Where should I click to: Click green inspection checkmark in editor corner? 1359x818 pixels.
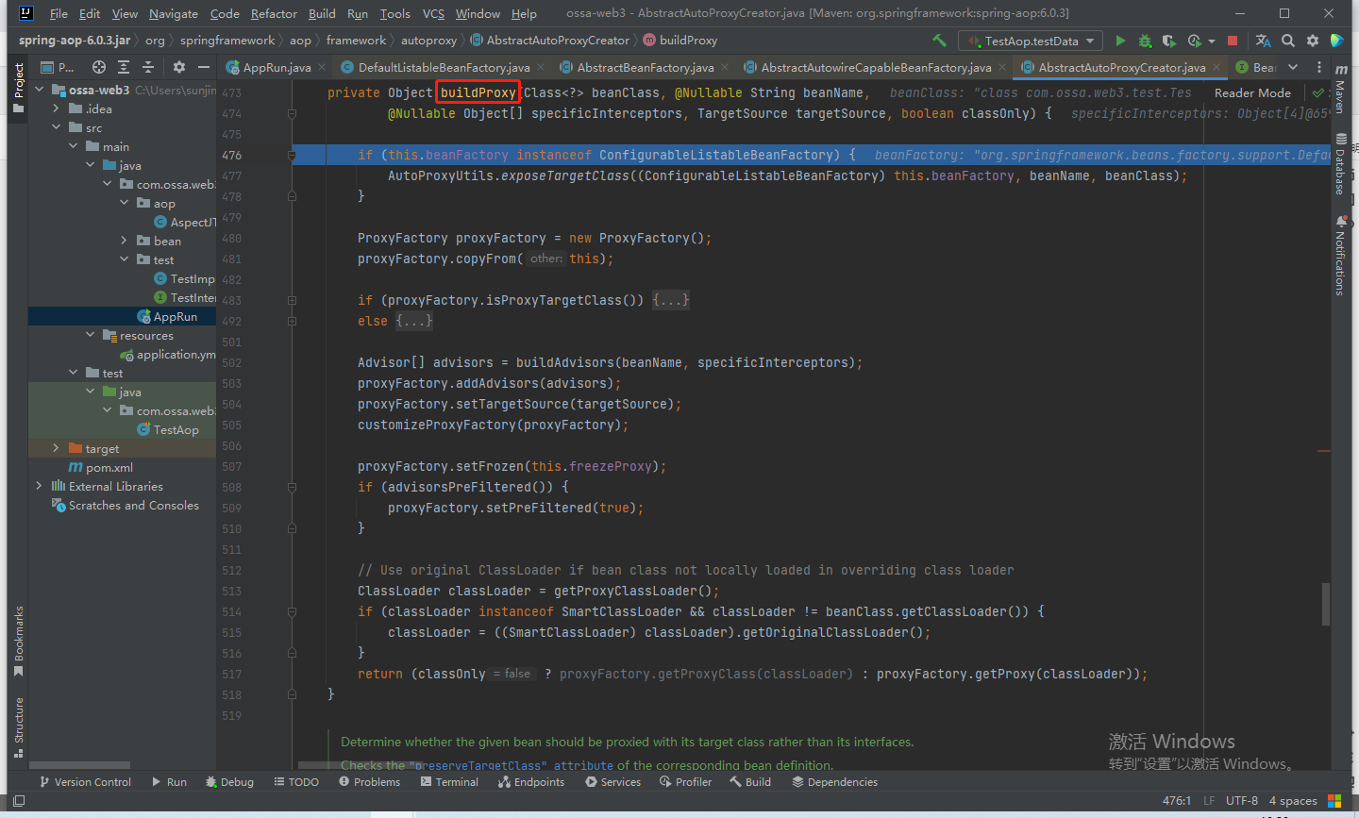[x=1318, y=92]
